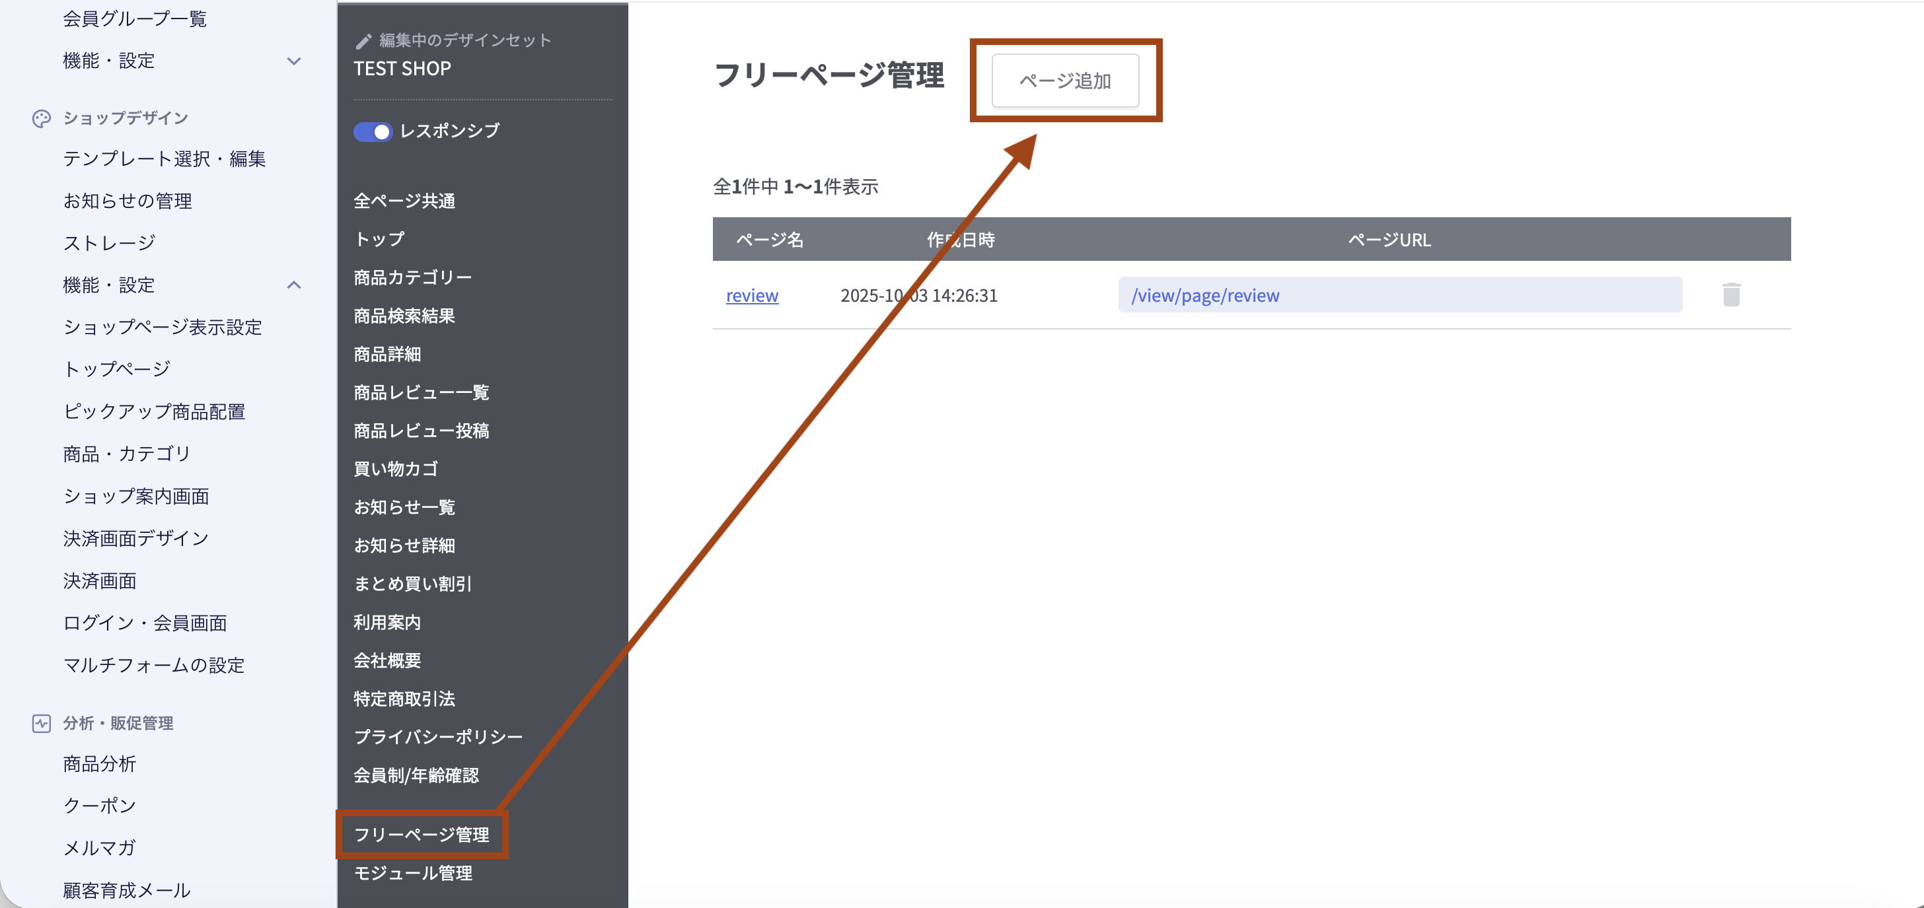Select 商品カテゴリー in design menu
The width and height of the screenshot is (1924, 908).
412,278
